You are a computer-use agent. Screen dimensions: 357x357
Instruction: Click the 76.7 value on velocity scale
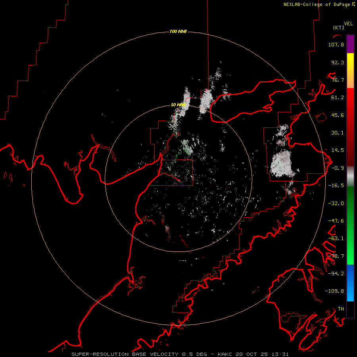(338, 80)
